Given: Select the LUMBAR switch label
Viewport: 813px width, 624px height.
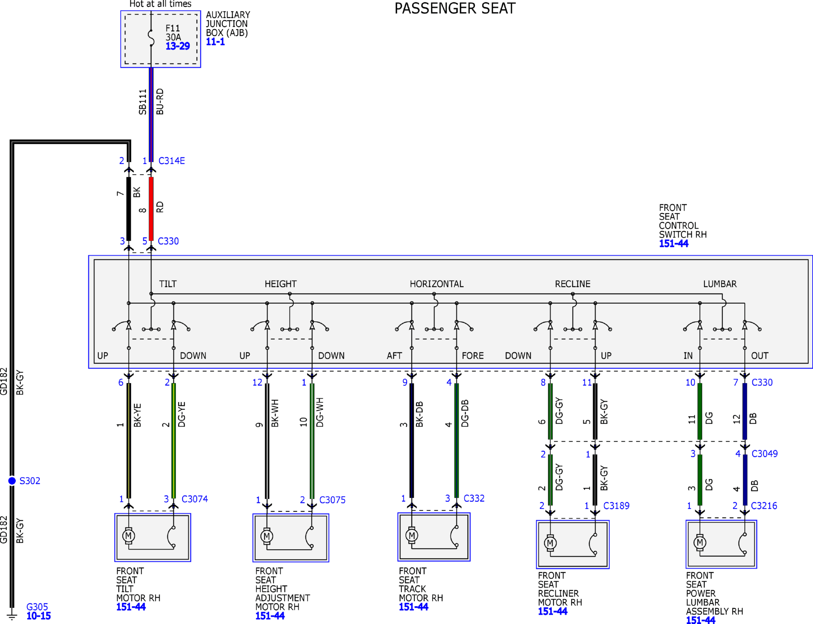Looking at the screenshot, I should click(720, 284).
